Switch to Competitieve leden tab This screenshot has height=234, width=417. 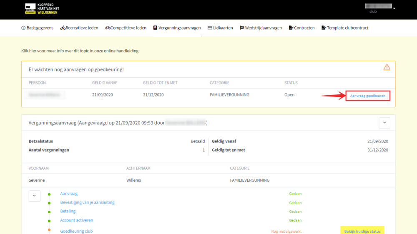pos(126,28)
